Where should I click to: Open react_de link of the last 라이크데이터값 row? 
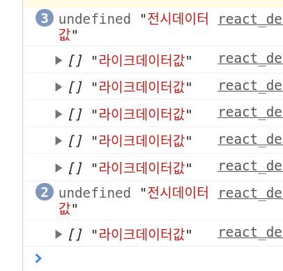coord(250,233)
